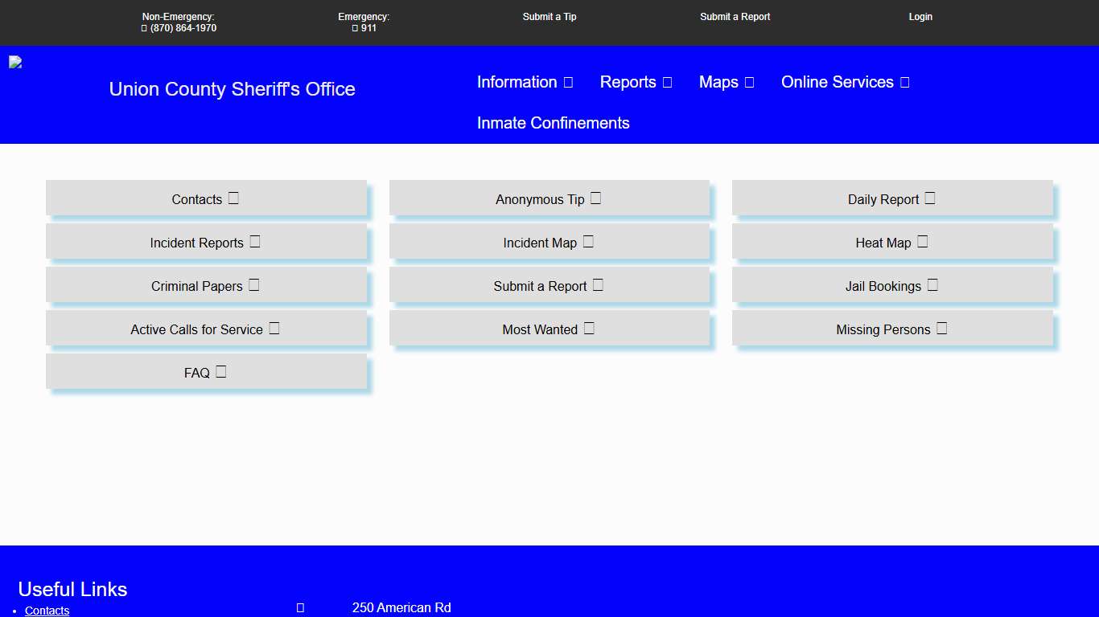Select Inmate Confinements in the navigation
This screenshot has width=1099, height=617.
tap(554, 123)
